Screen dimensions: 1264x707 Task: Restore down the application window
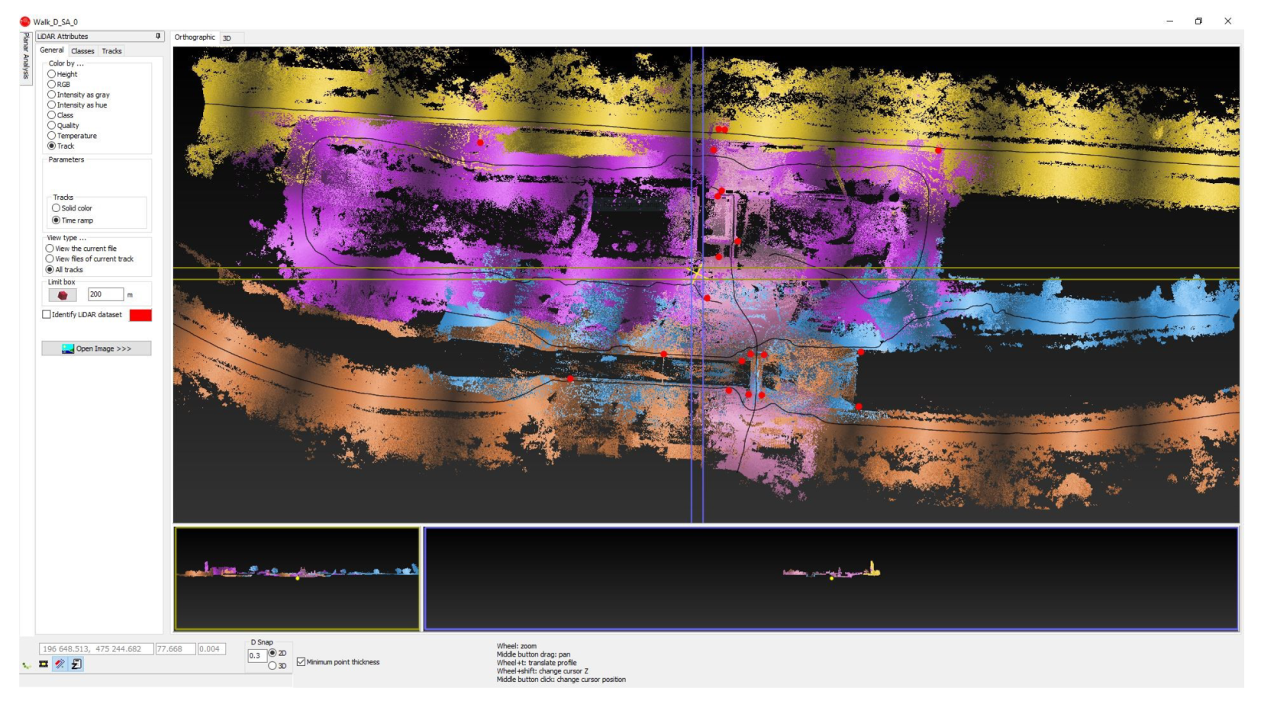1198,21
